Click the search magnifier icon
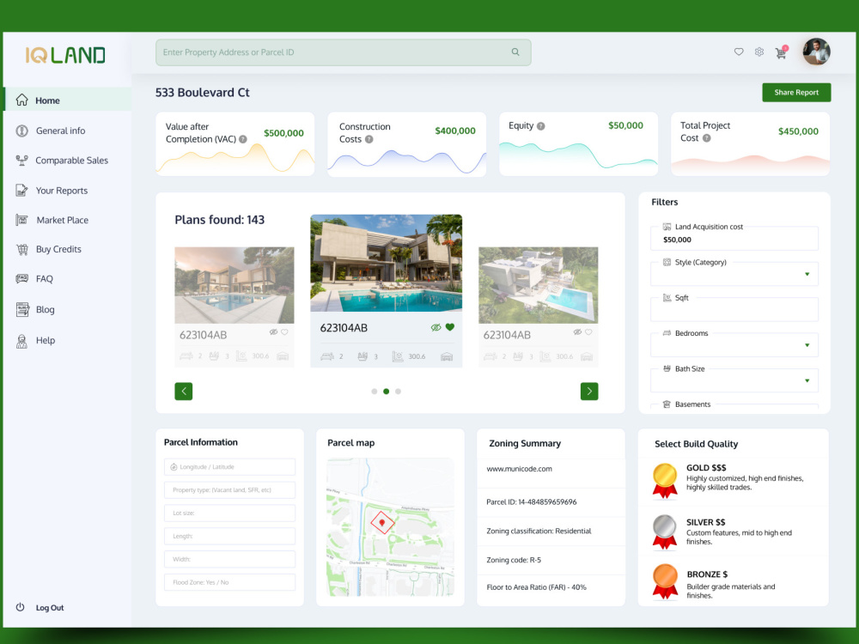 coord(515,52)
